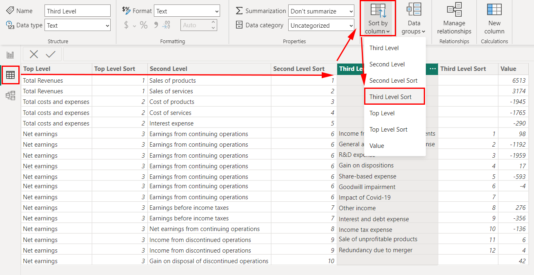The width and height of the screenshot is (534, 275).
Task: Select Top Level Sort menu option
Action: [x=388, y=130]
